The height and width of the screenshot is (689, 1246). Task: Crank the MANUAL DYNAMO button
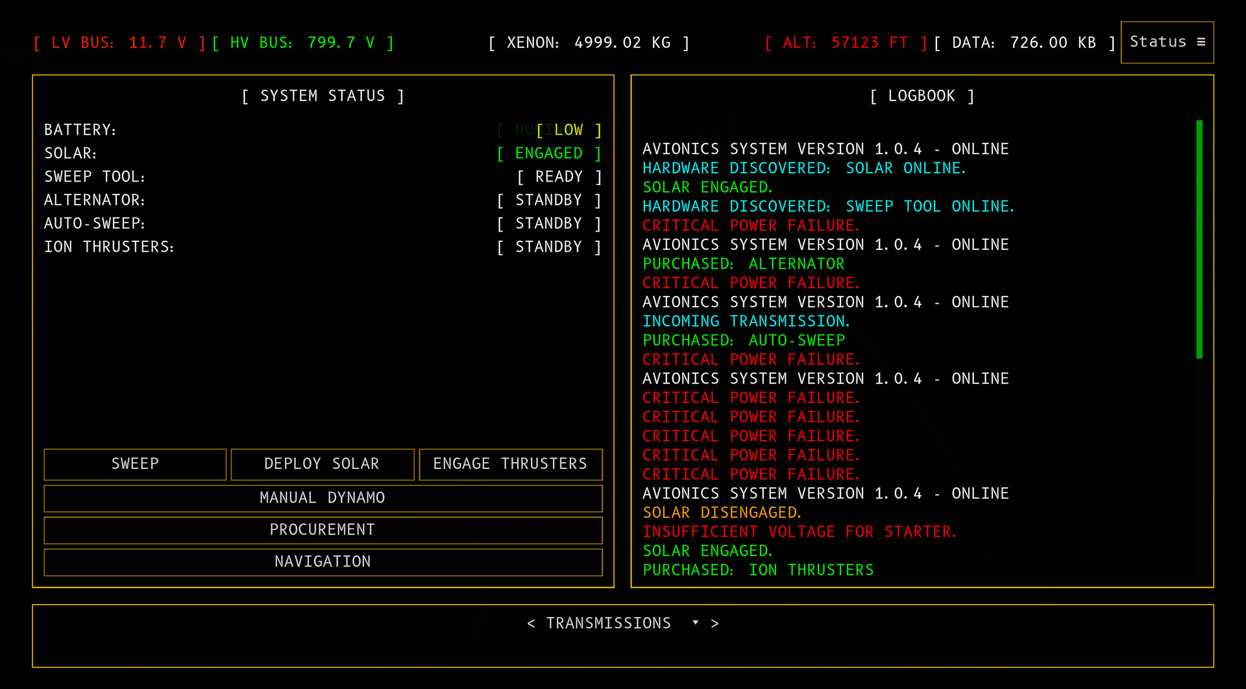tap(323, 498)
